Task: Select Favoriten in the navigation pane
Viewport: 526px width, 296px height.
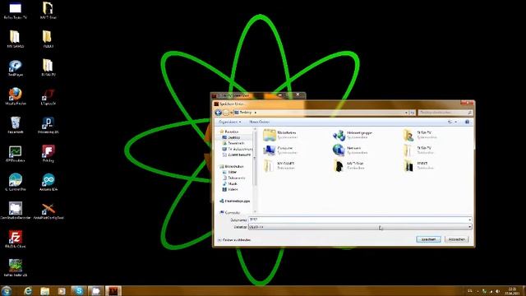Action: tap(229, 132)
